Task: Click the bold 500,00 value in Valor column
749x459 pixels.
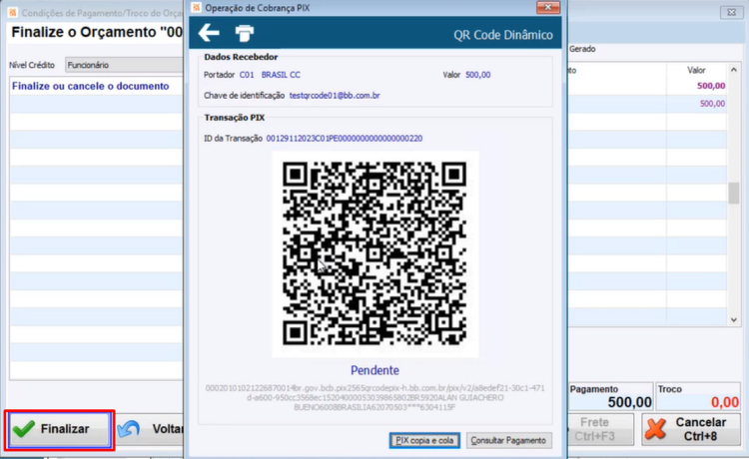Action: click(x=711, y=86)
